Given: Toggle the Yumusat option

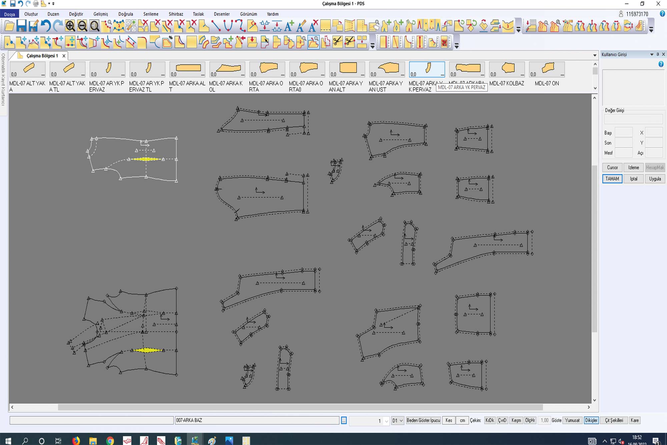Looking at the screenshot, I should 572,420.
